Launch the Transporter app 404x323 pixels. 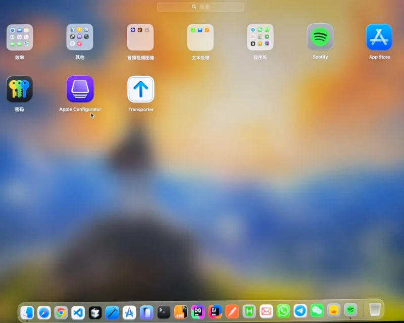(x=141, y=89)
